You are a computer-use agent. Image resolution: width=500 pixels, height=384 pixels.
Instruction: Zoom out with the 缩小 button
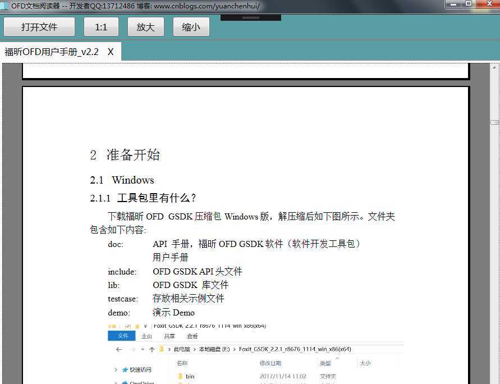(191, 27)
